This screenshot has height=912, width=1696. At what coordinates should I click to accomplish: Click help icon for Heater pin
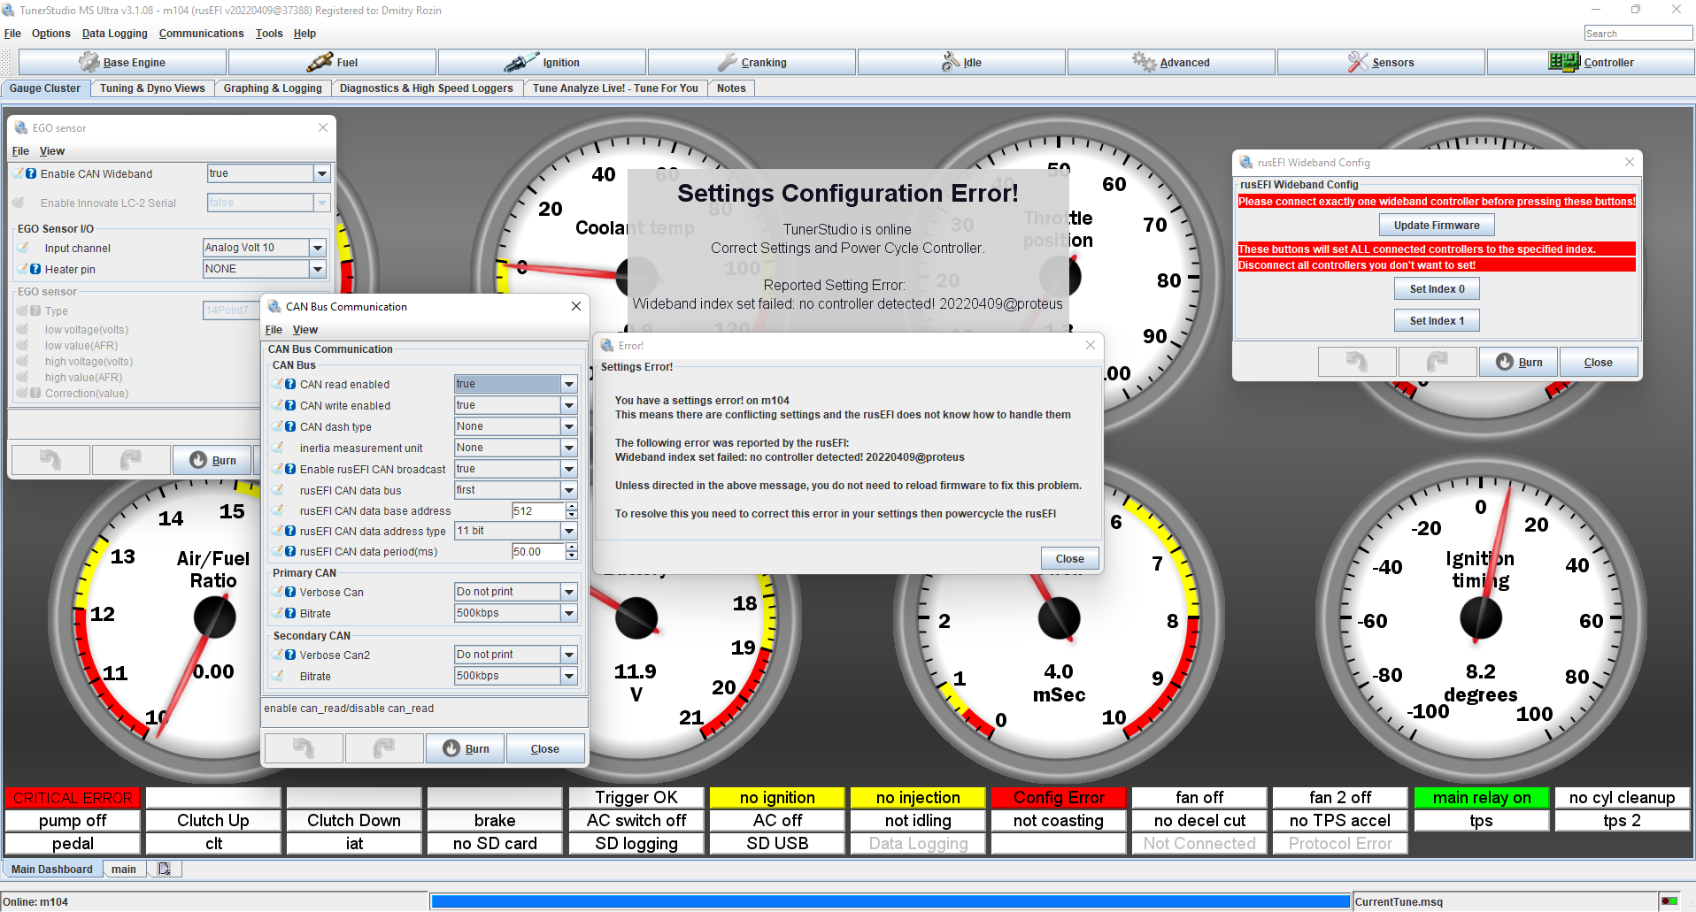pyautogui.click(x=35, y=269)
